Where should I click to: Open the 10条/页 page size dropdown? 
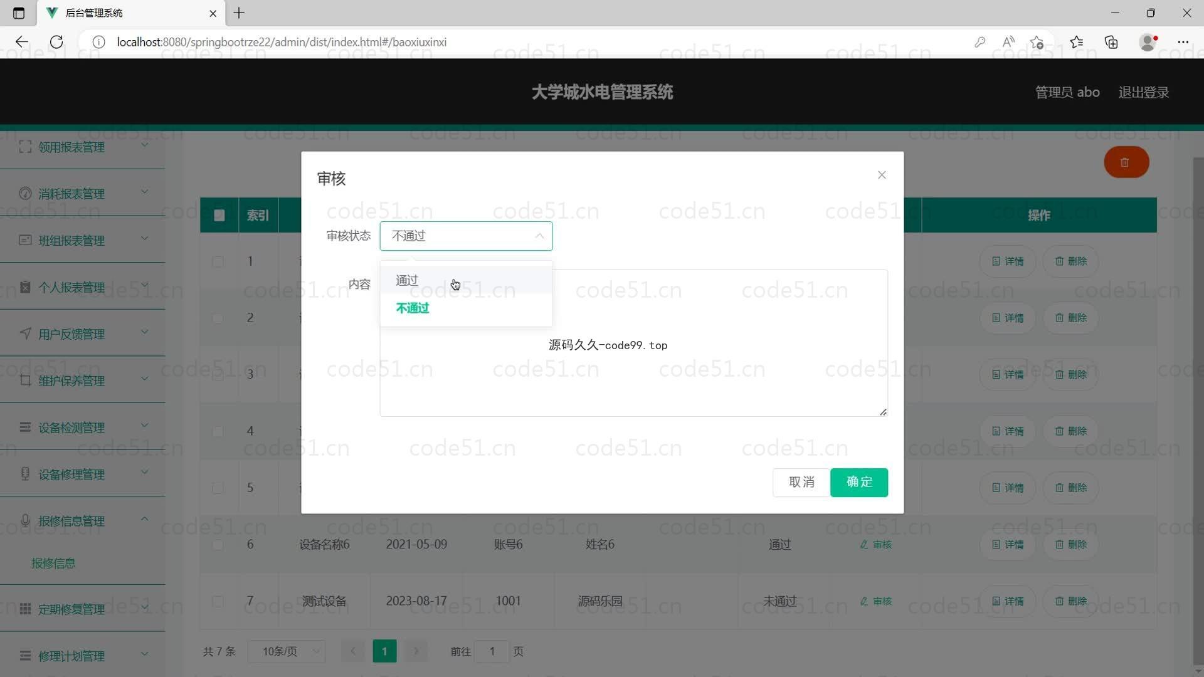[x=287, y=652]
